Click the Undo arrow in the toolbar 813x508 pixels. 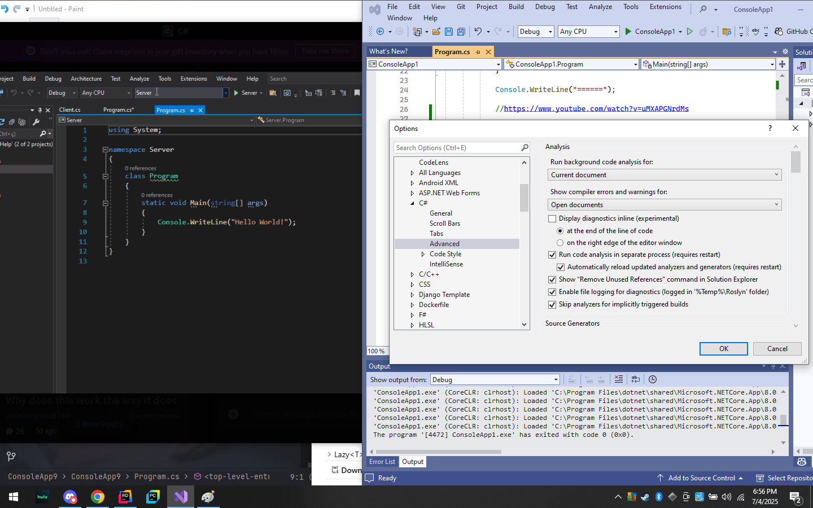pyautogui.click(x=478, y=32)
